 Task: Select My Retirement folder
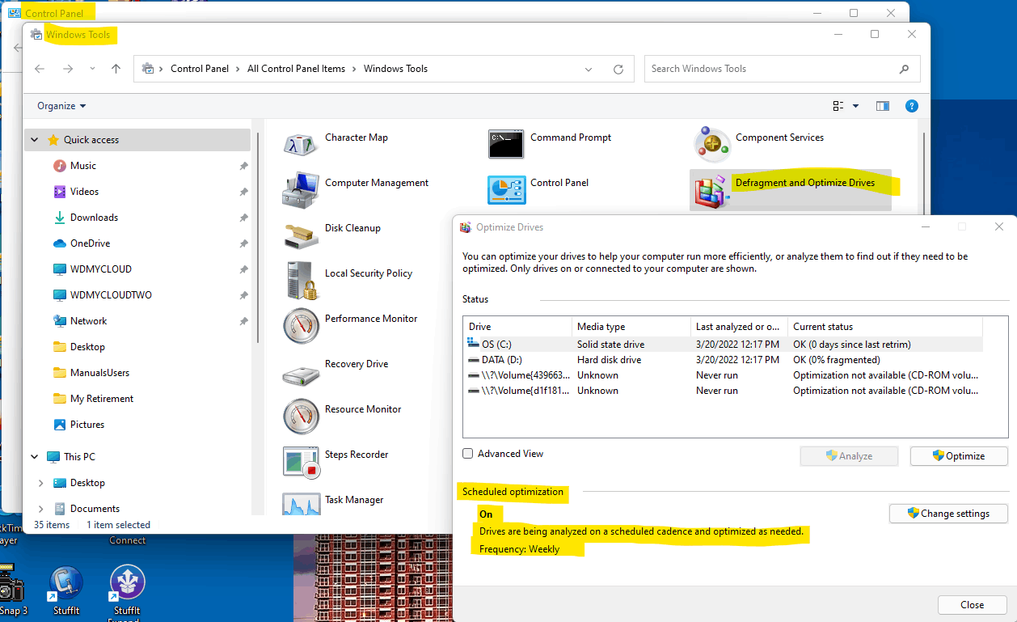pyautogui.click(x=102, y=399)
